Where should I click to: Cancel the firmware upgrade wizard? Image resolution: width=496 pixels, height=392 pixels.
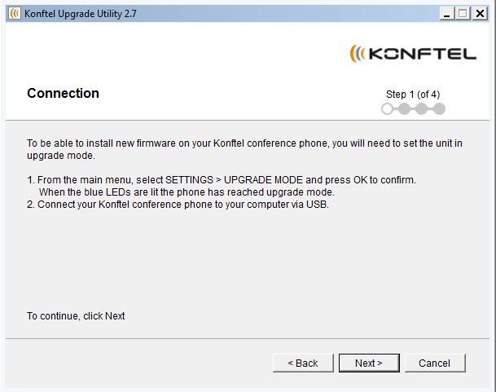(x=435, y=363)
